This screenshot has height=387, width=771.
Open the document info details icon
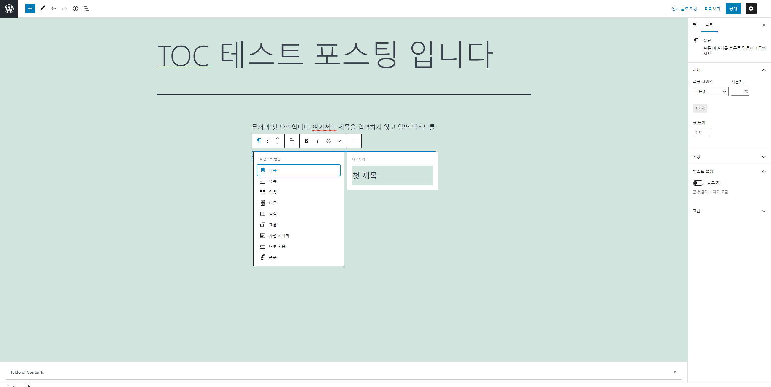(x=75, y=8)
